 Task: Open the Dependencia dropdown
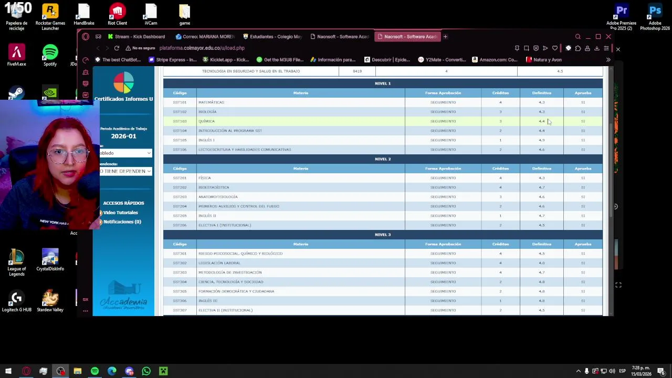[x=125, y=171]
